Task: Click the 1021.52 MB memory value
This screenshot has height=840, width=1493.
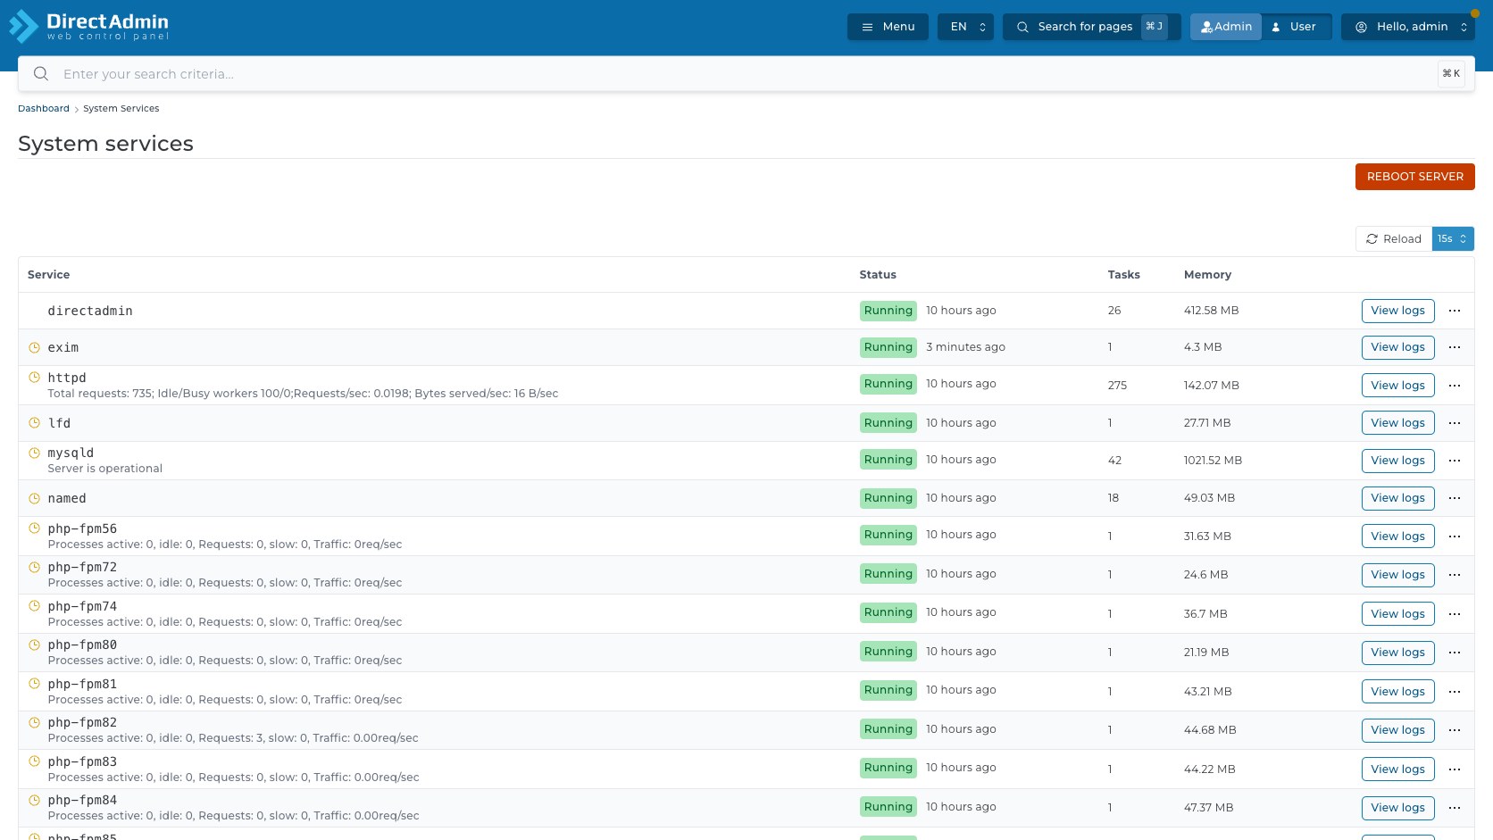Action: (1213, 461)
